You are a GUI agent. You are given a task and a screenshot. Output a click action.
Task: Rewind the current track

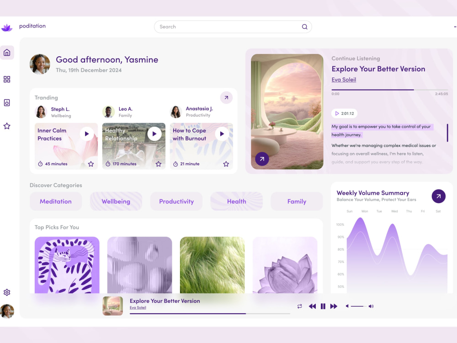(x=312, y=306)
